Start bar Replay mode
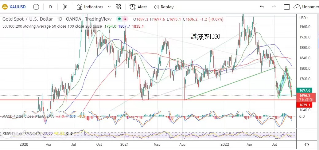Image resolution: width=319 pixels, height=150 pixels. point(164,7)
